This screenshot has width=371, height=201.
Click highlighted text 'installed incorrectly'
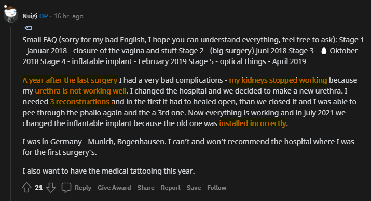[253, 123]
